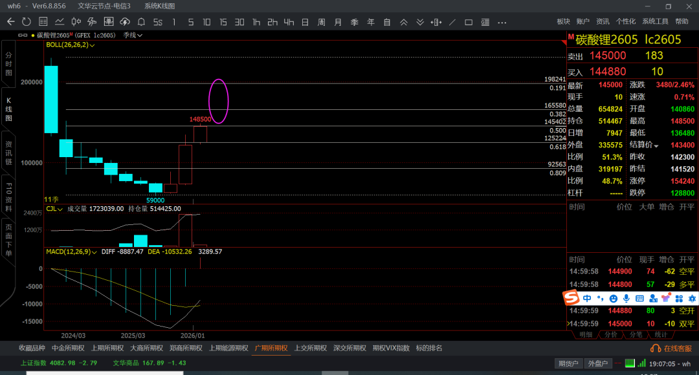Select the 4h period
This screenshot has width=699, height=375.
[x=289, y=22]
